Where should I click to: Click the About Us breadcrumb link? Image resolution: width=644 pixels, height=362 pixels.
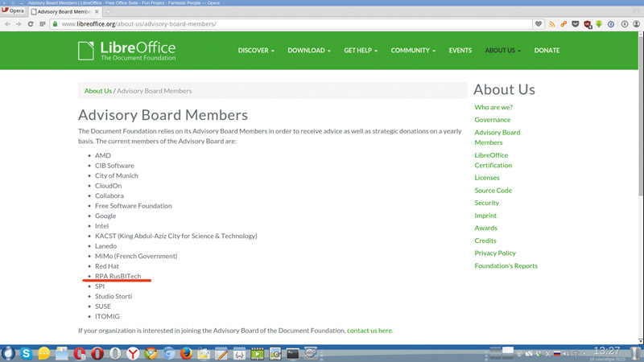[97, 91]
